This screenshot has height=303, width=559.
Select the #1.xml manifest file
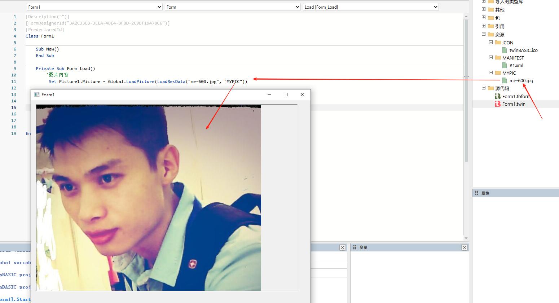pos(516,65)
